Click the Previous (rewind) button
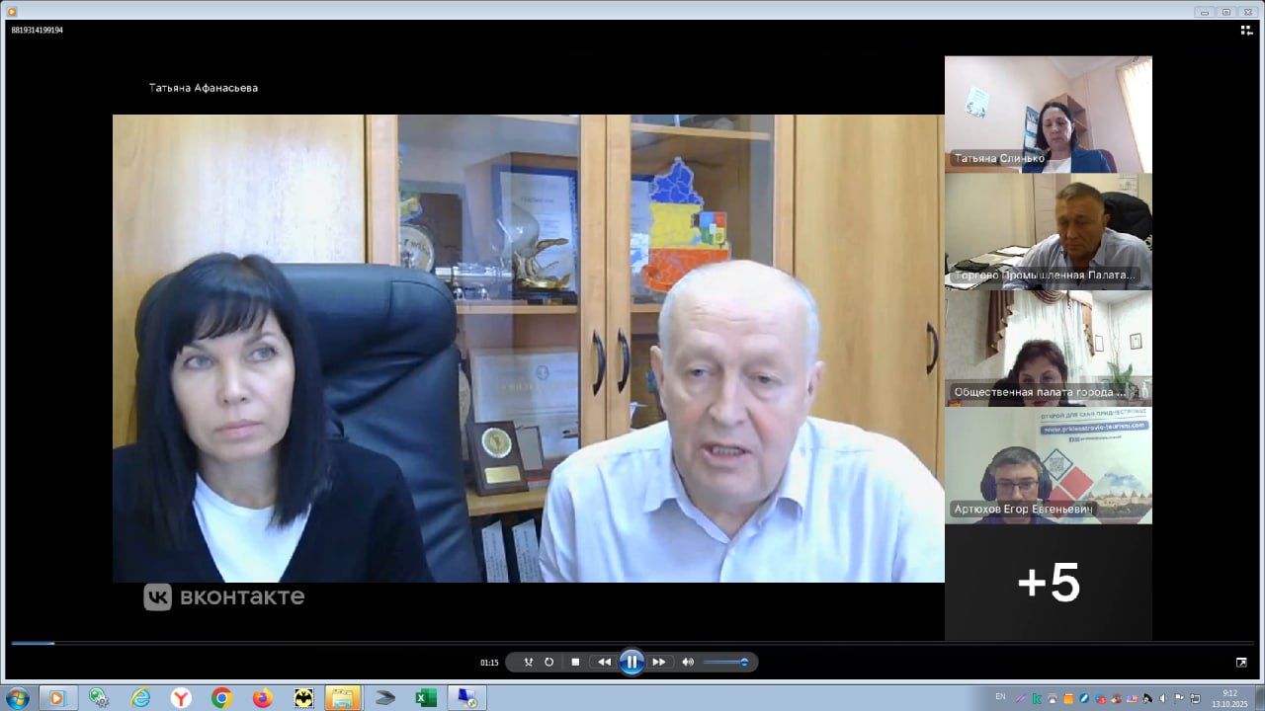Screen dimensions: 1265x711 [604, 662]
